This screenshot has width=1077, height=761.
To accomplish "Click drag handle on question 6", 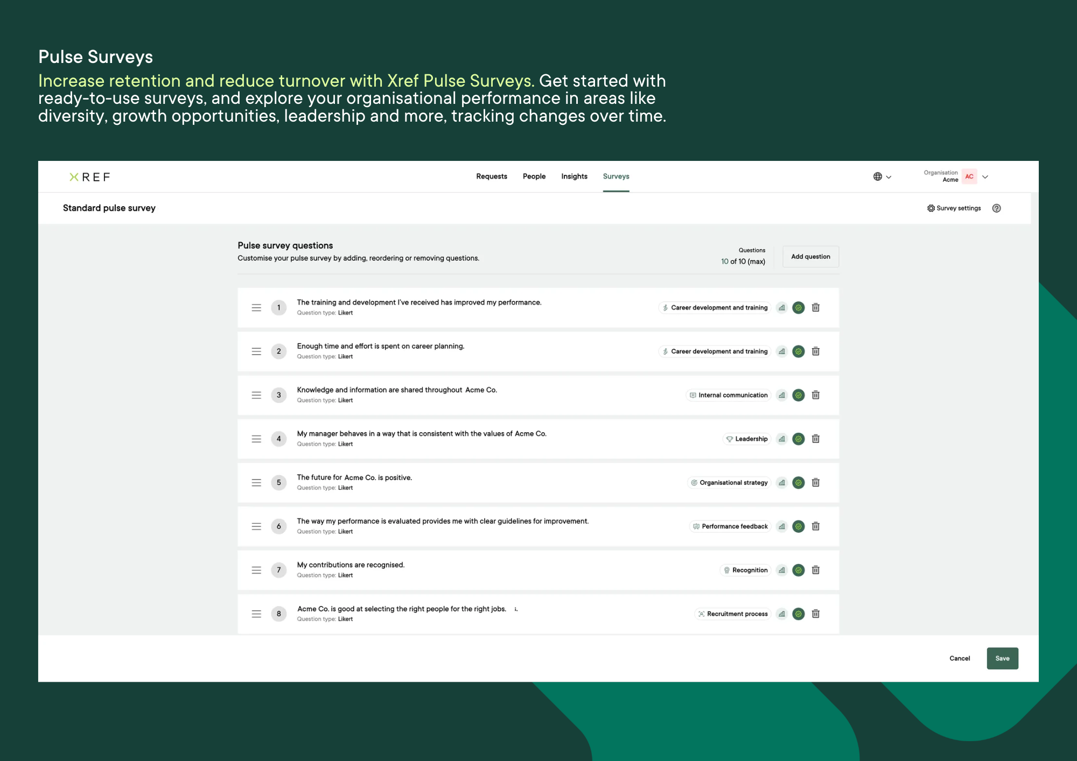I will pyautogui.click(x=256, y=526).
